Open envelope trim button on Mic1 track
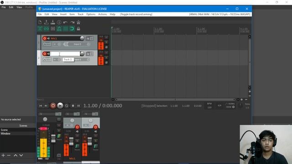This screenshot has width=292, height=164. 47,44
